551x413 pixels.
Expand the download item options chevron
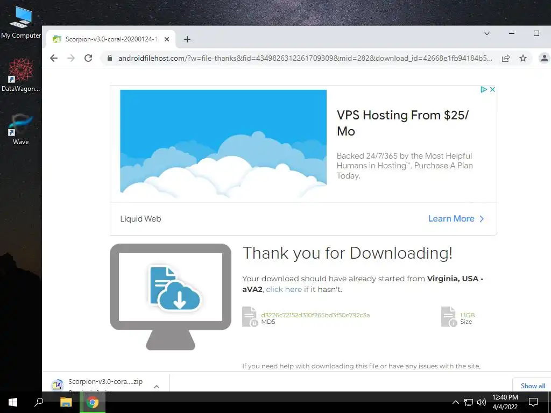coord(157,386)
